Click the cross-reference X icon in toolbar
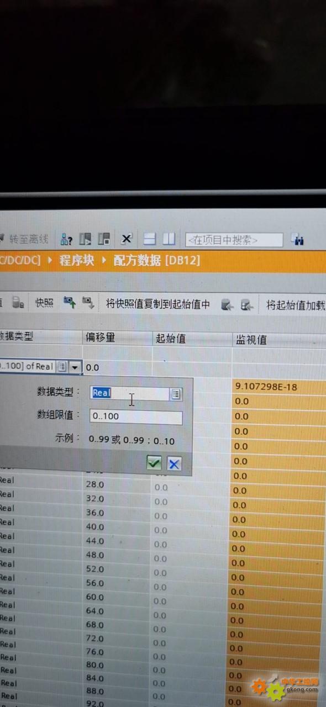The width and height of the screenshot is (326, 707). (x=127, y=239)
